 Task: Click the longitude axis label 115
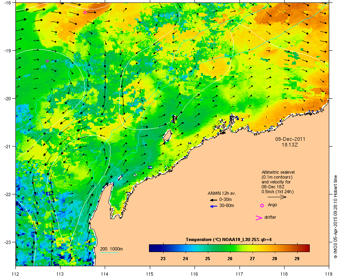click(x=150, y=274)
